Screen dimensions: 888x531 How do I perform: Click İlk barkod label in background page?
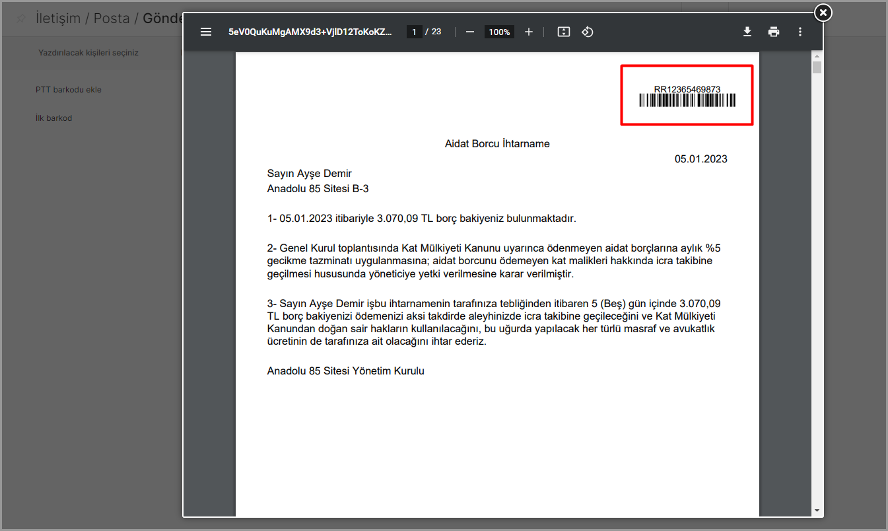tap(53, 118)
